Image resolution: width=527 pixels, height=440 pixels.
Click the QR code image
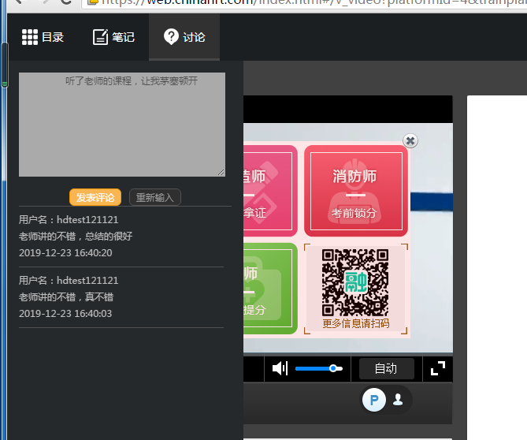(x=355, y=282)
